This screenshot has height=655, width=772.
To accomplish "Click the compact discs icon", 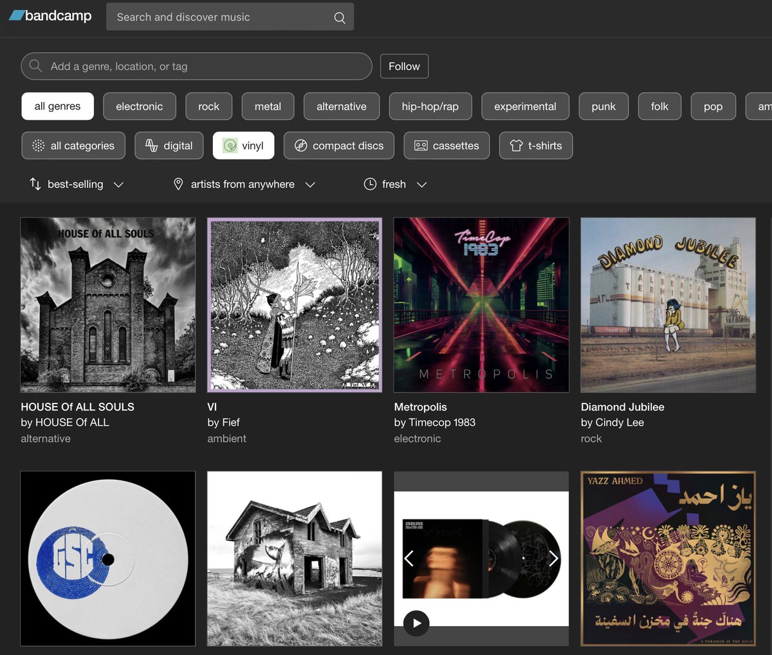I will (300, 146).
